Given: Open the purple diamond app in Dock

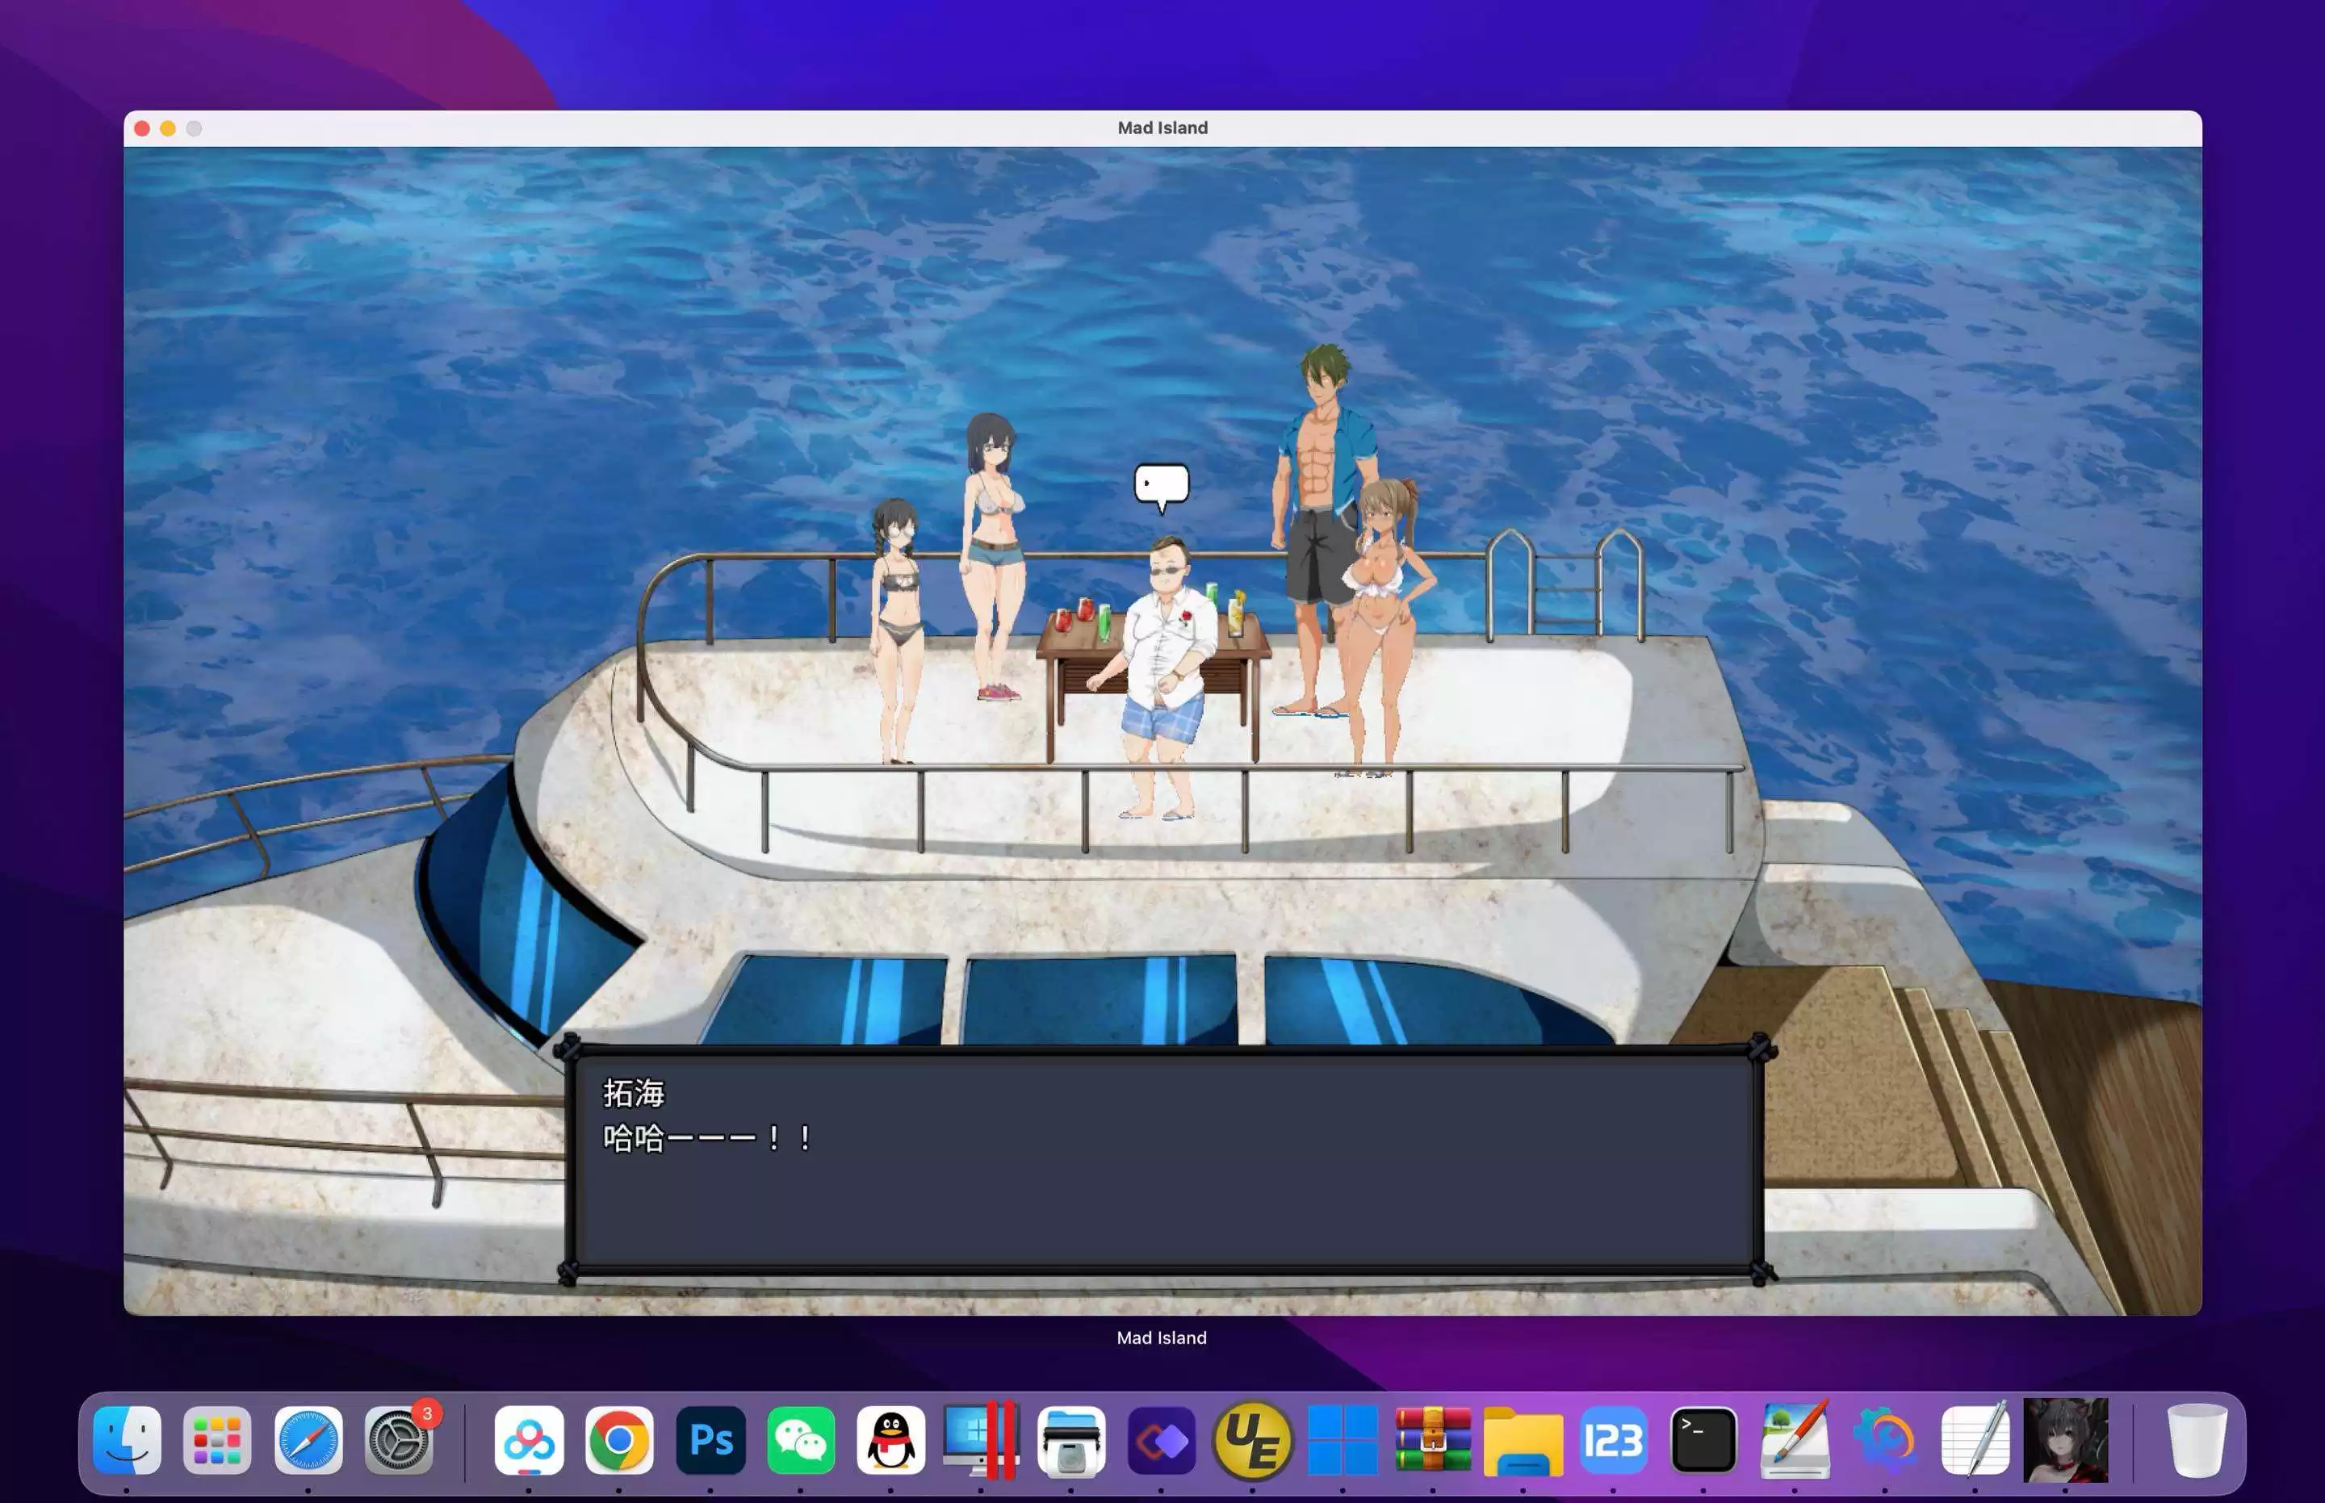Looking at the screenshot, I should [x=1162, y=1441].
